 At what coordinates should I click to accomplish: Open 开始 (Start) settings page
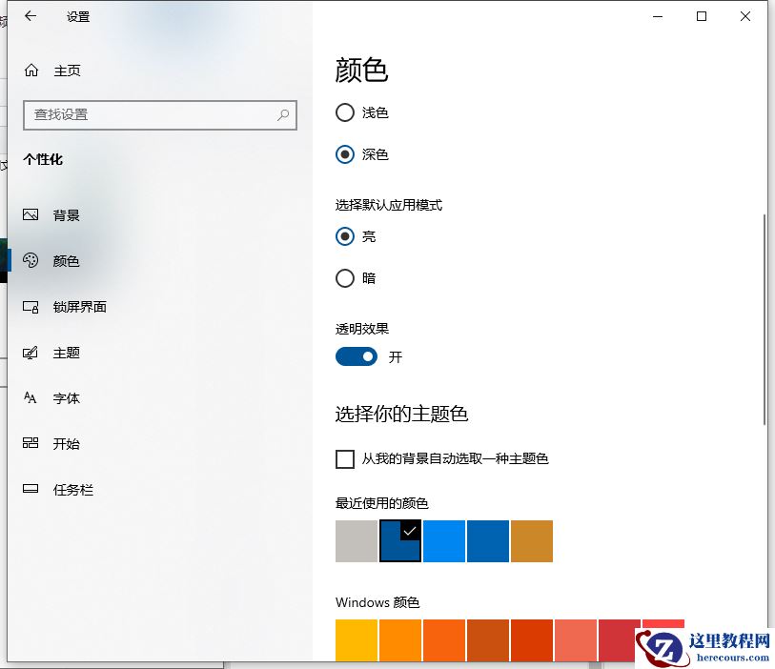tap(66, 443)
